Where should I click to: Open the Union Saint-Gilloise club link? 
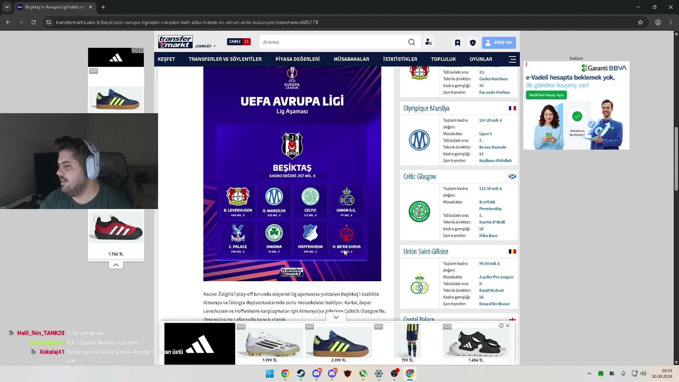pos(425,251)
